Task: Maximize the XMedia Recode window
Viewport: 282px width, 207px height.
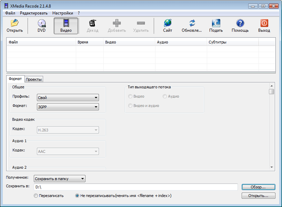Action: (263, 6)
